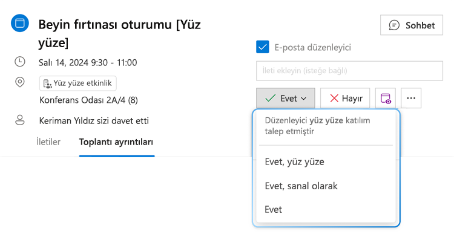The image size is (454, 234).
Task: Click the date text 'Salı 14, 2024 9:30 - 11:00'
Action: [x=88, y=62]
